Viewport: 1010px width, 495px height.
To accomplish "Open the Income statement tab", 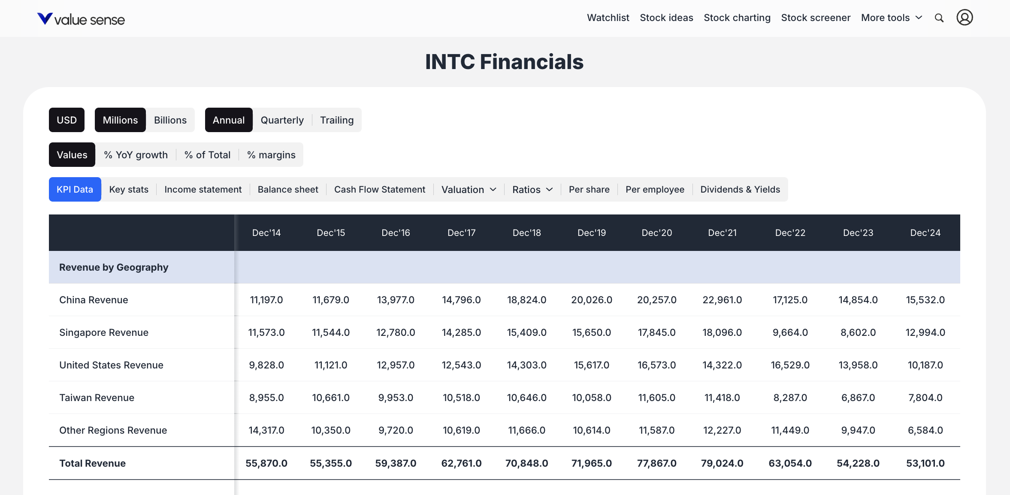I will coord(203,189).
